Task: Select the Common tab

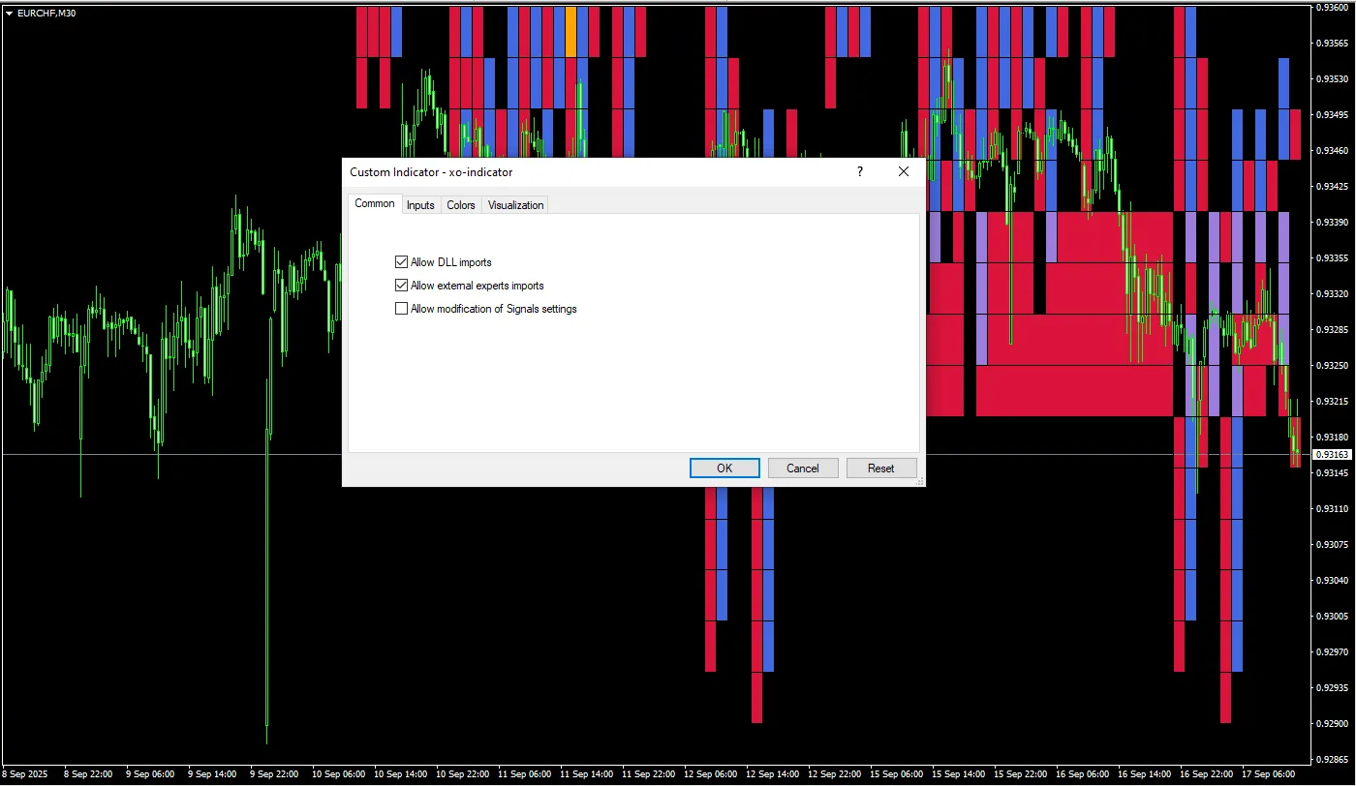Action: [374, 203]
